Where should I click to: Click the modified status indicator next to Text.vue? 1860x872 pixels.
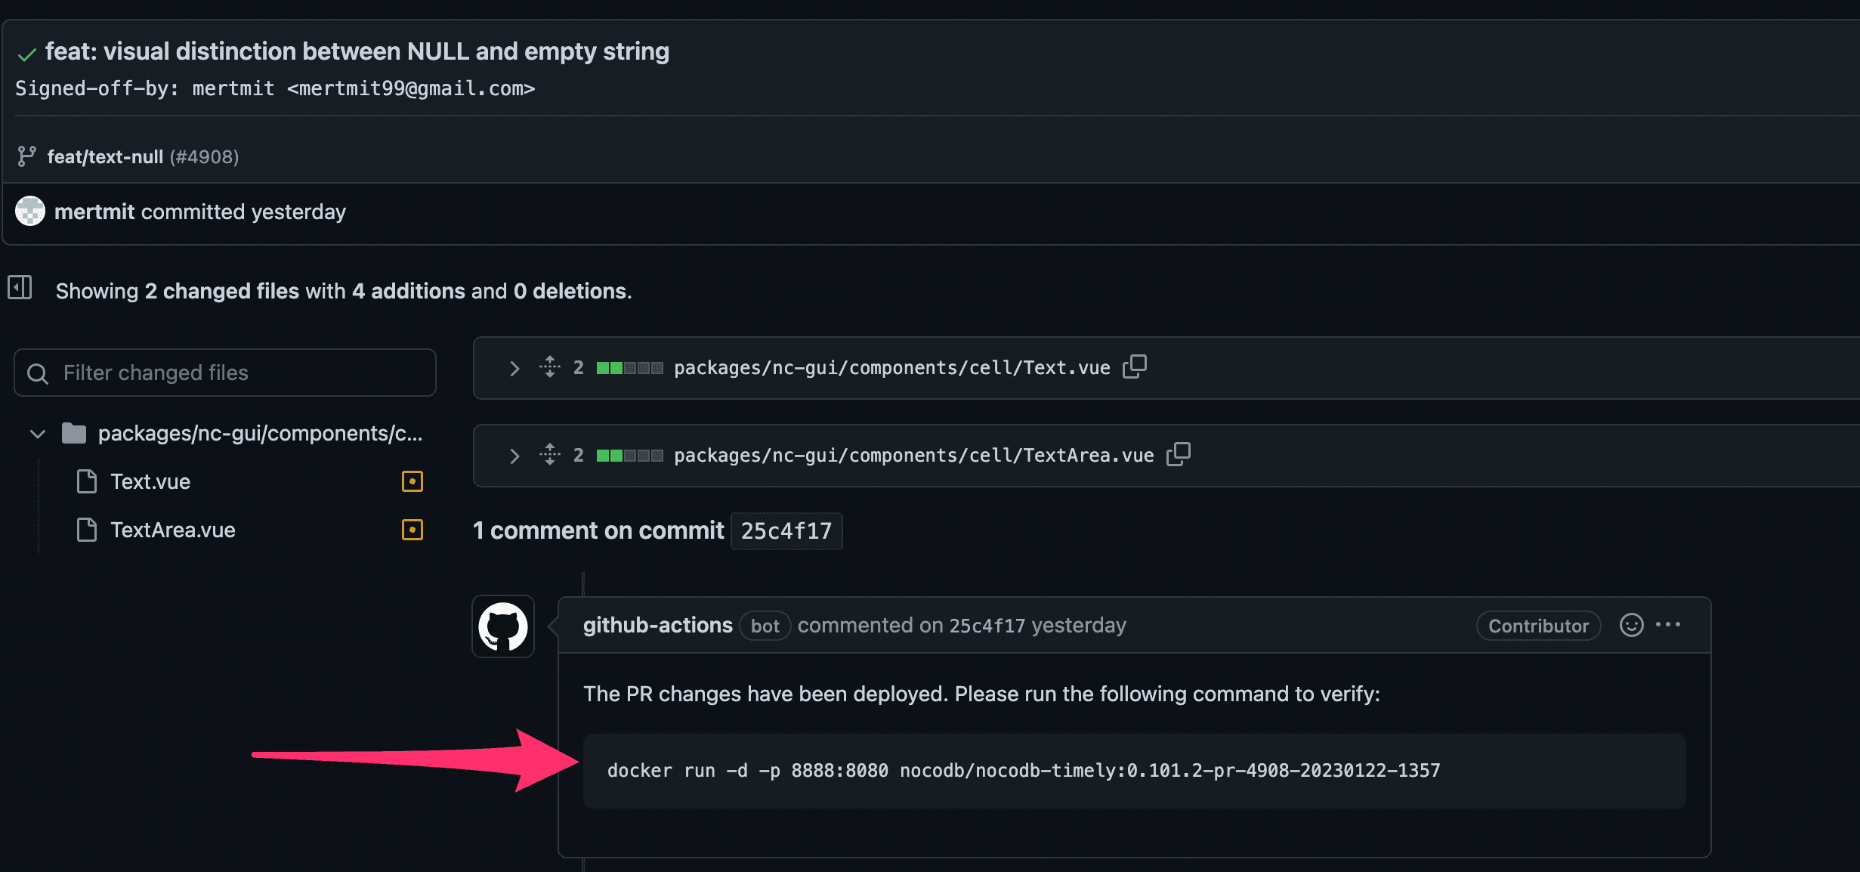[x=412, y=481]
